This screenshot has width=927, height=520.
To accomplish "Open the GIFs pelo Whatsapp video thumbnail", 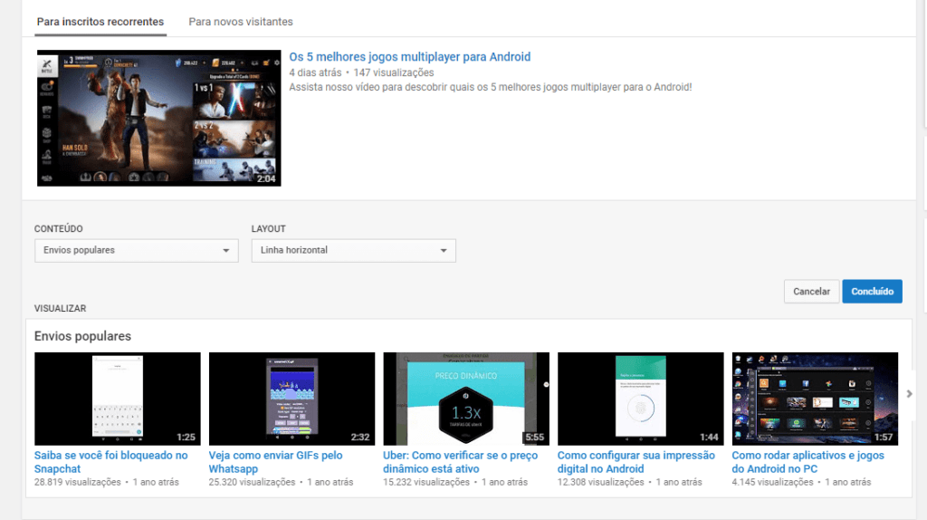I will [x=292, y=399].
